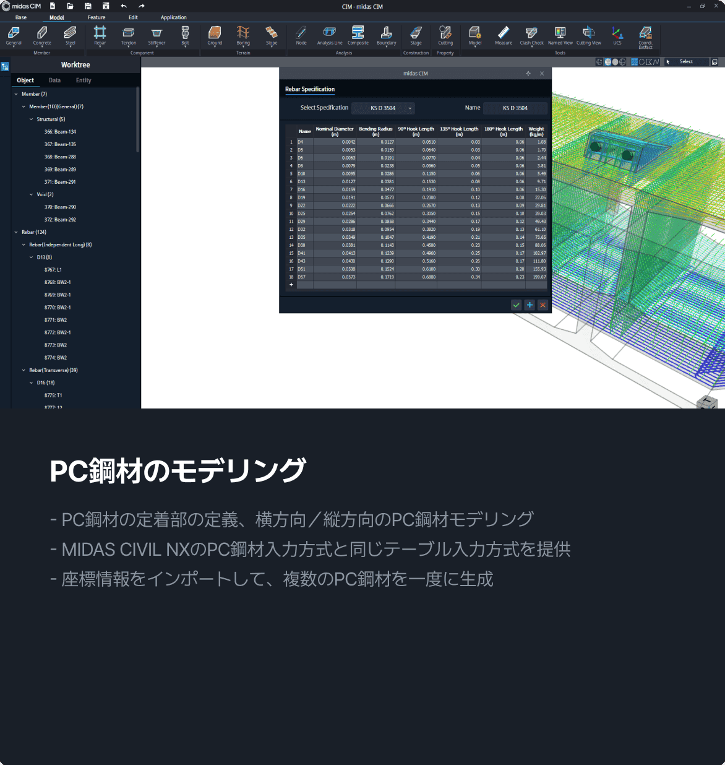Image resolution: width=725 pixels, height=765 pixels.
Task: Collapse the Rebar (124) node
Action: pyautogui.click(x=16, y=232)
